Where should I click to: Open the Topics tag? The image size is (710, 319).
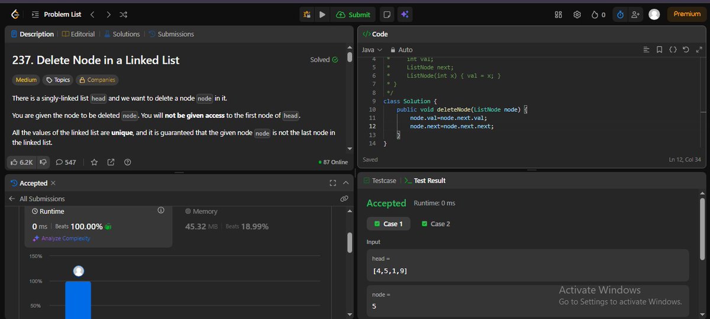[58, 80]
